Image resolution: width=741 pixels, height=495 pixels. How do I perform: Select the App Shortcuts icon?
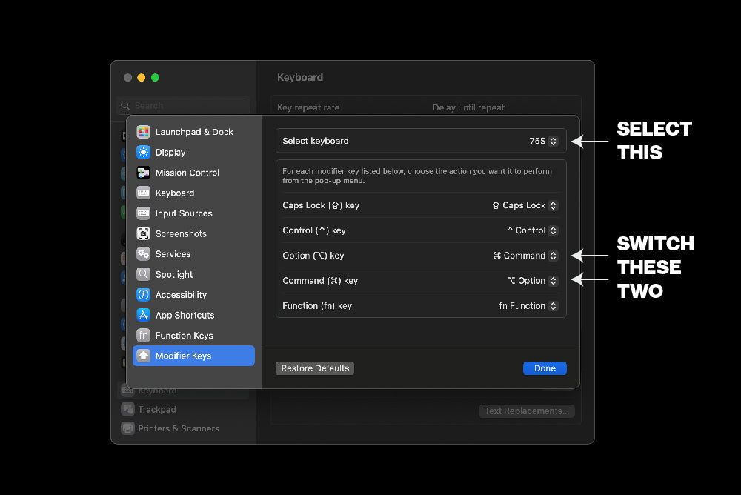click(143, 315)
